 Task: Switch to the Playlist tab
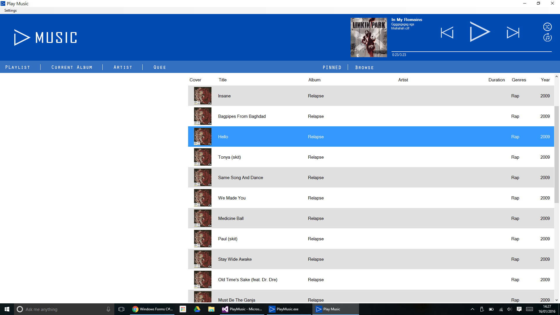[x=18, y=67]
